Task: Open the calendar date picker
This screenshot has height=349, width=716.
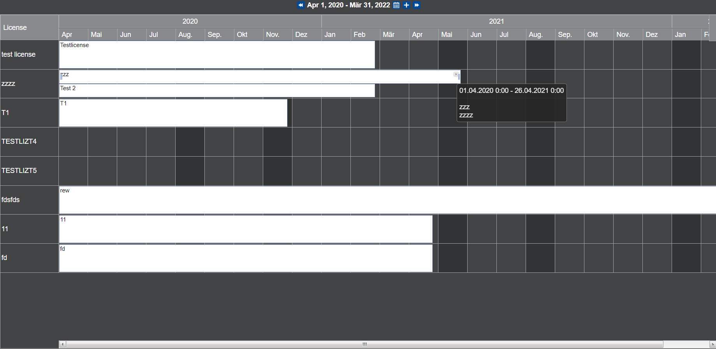Action: [396, 5]
